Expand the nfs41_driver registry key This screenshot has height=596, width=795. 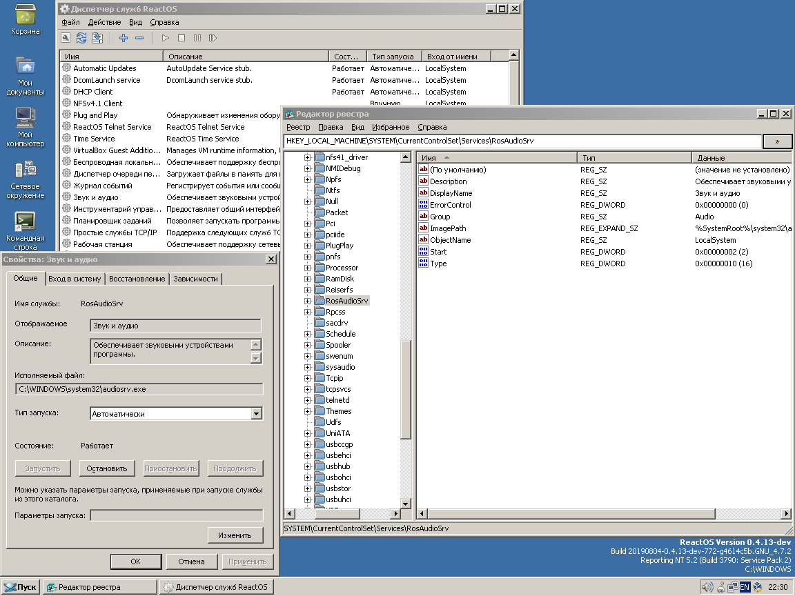(x=307, y=157)
